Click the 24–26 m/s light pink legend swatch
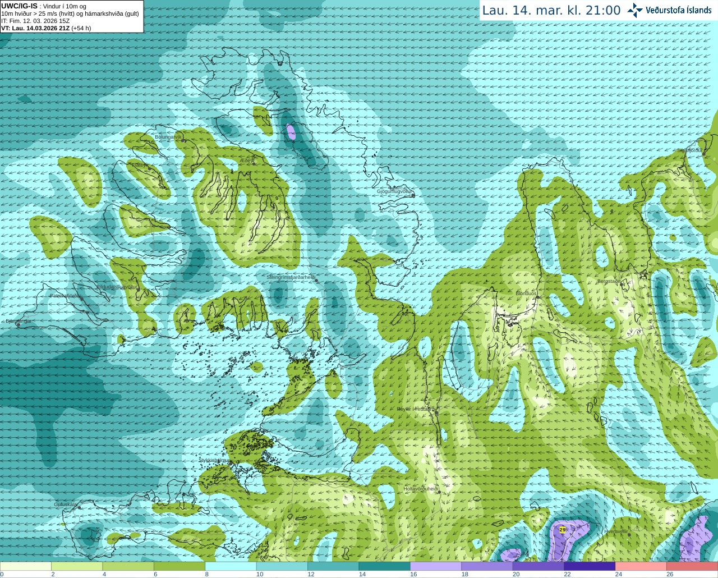Image resolution: width=718 pixels, height=578 pixels. (x=641, y=566)
